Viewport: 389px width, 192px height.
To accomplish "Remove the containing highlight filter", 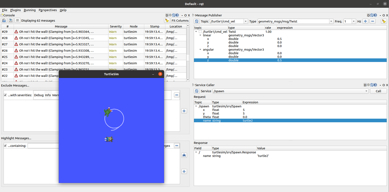I will point(177,146).
